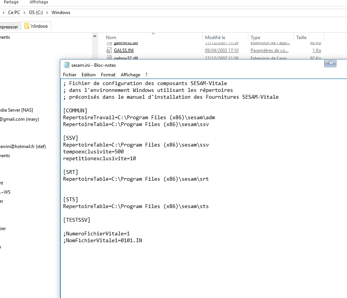This screenshot has height=298, width=347.
Task: Collapse navigation pane with the up arrow
Action: (95, 36)
